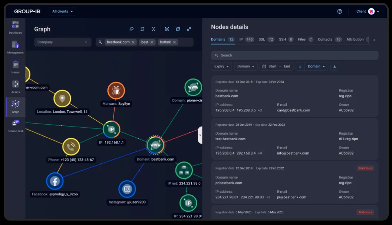The image size is (392, 225).
Task: Switch to the SSL tab
Action: pyautogui.click(x=266, y=40)
